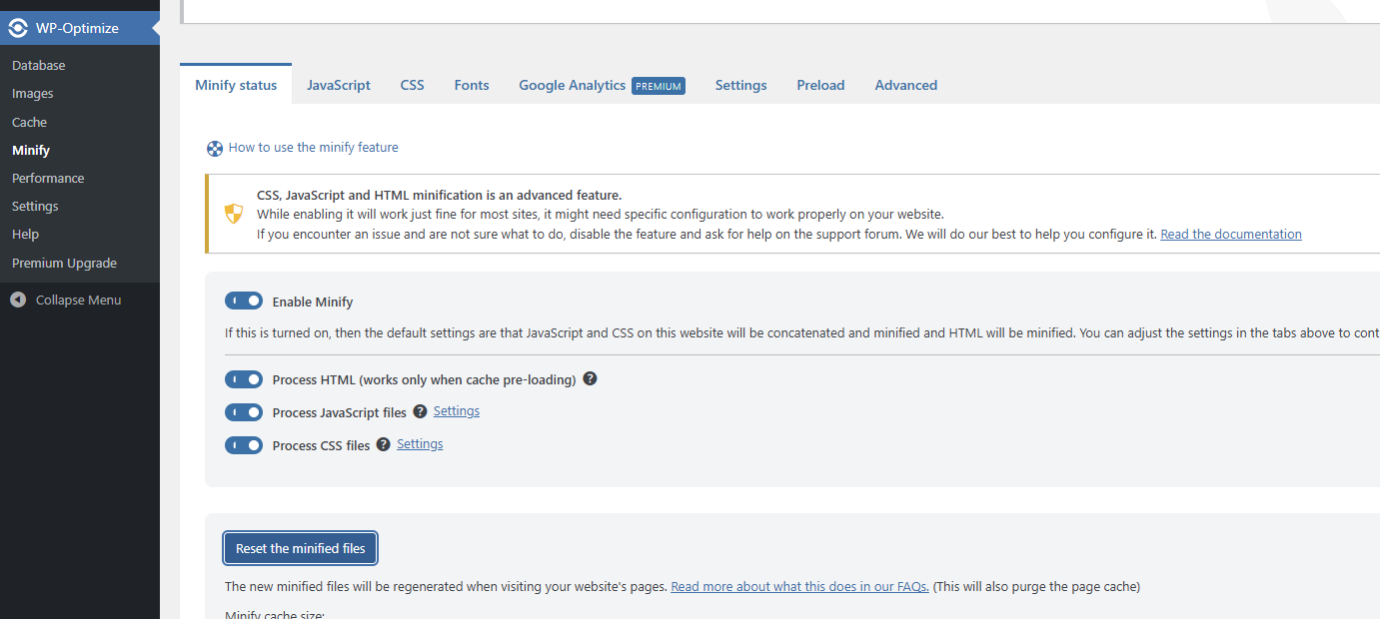Open the Read the documentation link
The width and height of the screenshot is (1380, 619).
click(x=1231, y=234)
